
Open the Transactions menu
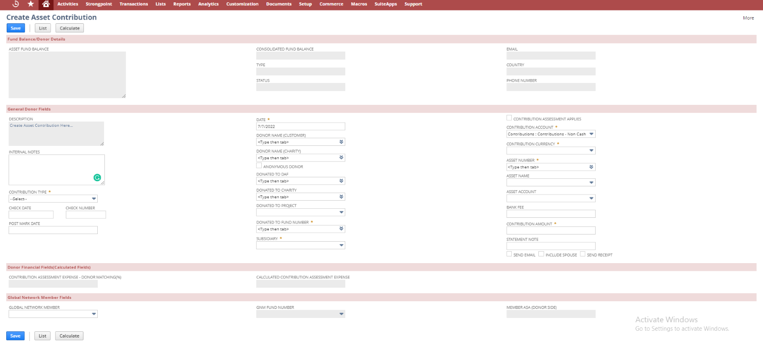tap(134, 4)
